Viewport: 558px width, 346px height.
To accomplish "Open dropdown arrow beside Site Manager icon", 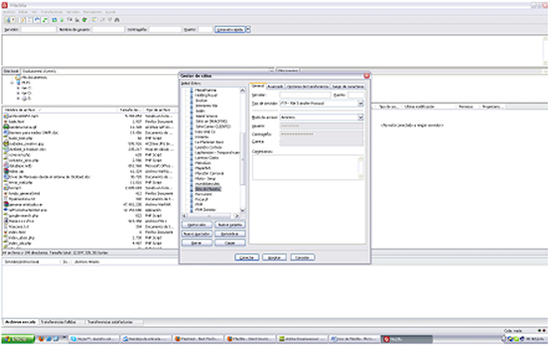I will coord(13,19).
